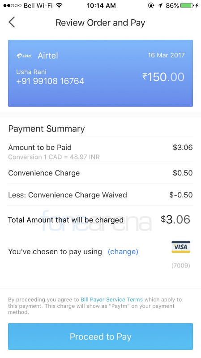201x358 pixels.
Task: Tap the location arrow status icon
Action: point(160,5)
